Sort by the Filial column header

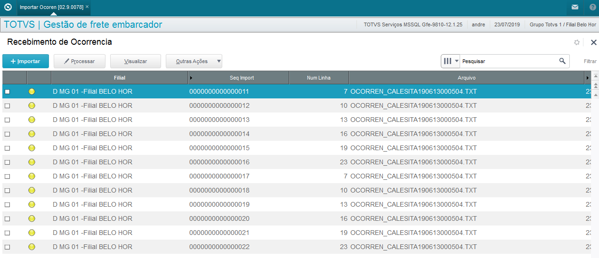tap(120, 78)
